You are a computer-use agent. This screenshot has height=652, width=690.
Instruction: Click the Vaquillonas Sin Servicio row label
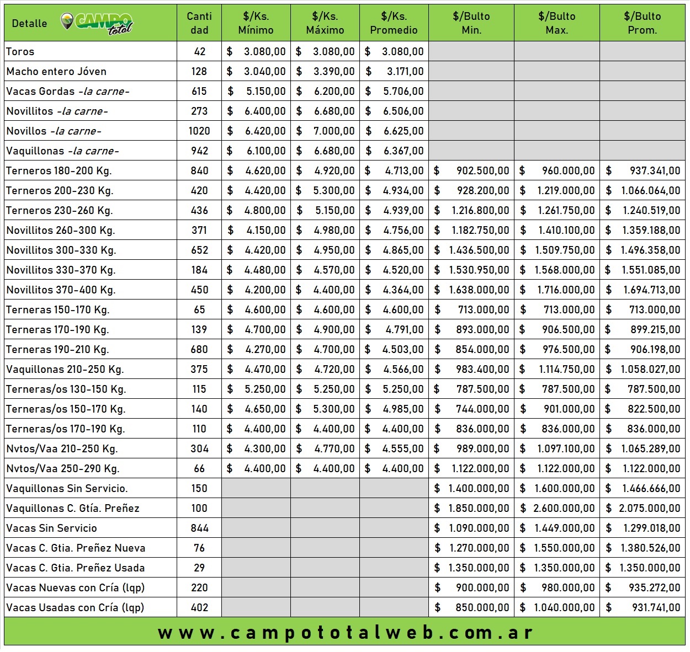[x=67, y=489]
